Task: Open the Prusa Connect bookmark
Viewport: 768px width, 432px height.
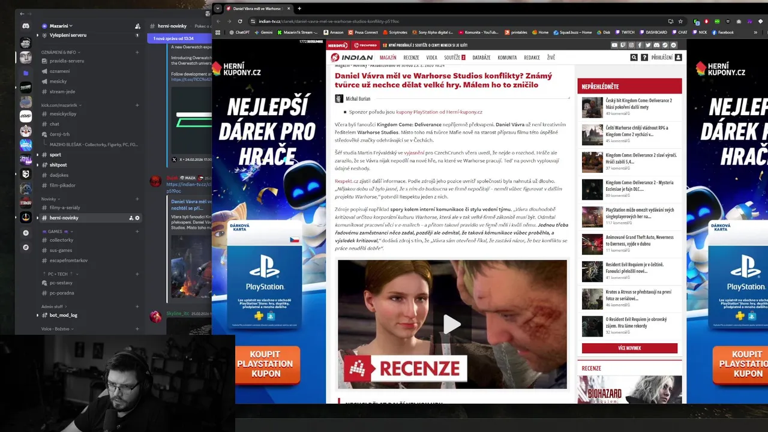Action: click(x=363, y=32)
